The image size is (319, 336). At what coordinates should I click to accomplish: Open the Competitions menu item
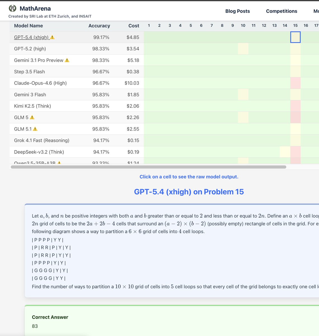[x=282, y=11]
